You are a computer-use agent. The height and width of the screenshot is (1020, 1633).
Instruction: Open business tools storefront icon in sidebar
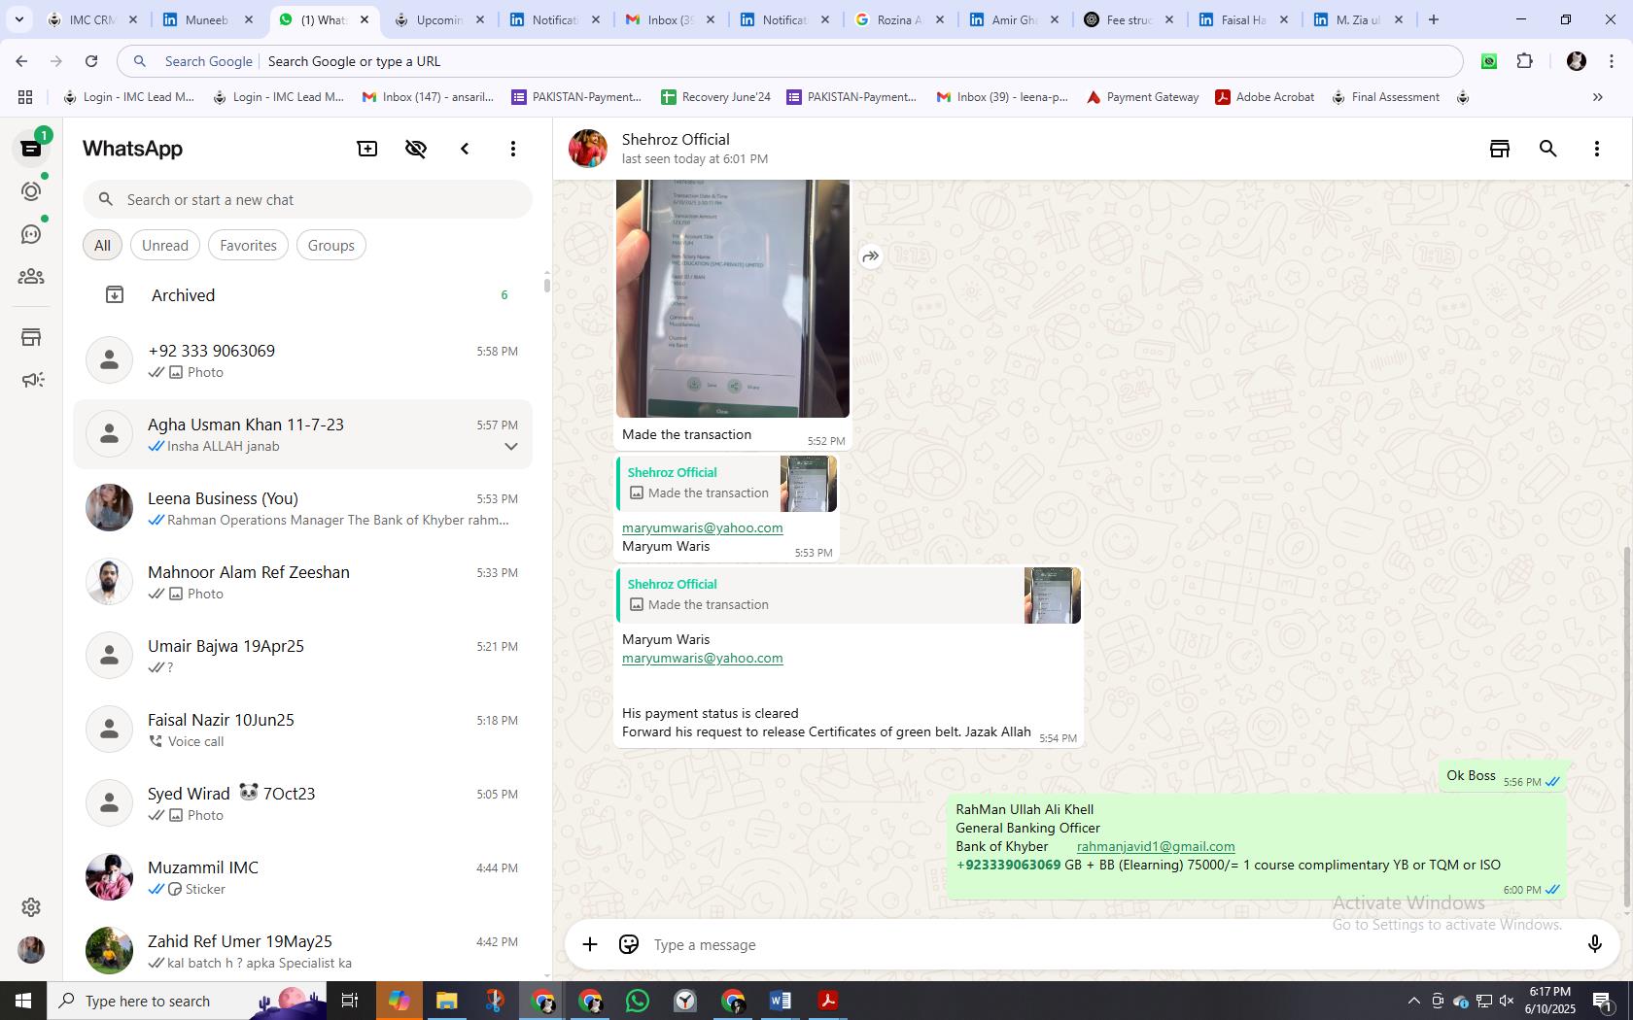(31, 337)
